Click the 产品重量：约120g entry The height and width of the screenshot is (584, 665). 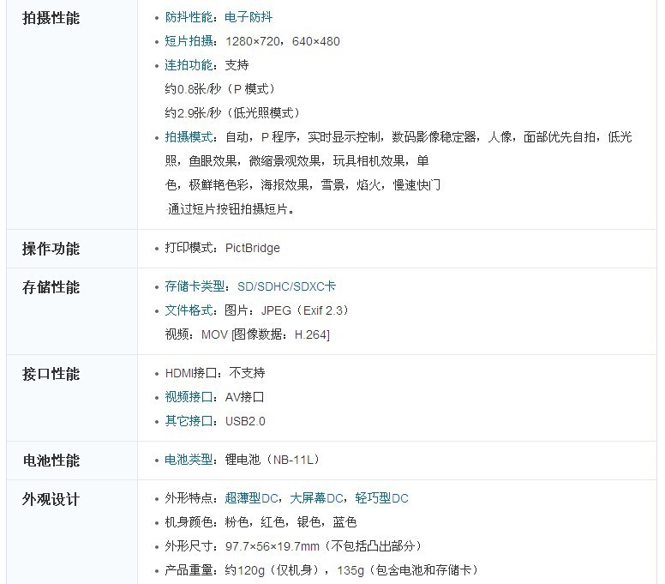(322, 570)
